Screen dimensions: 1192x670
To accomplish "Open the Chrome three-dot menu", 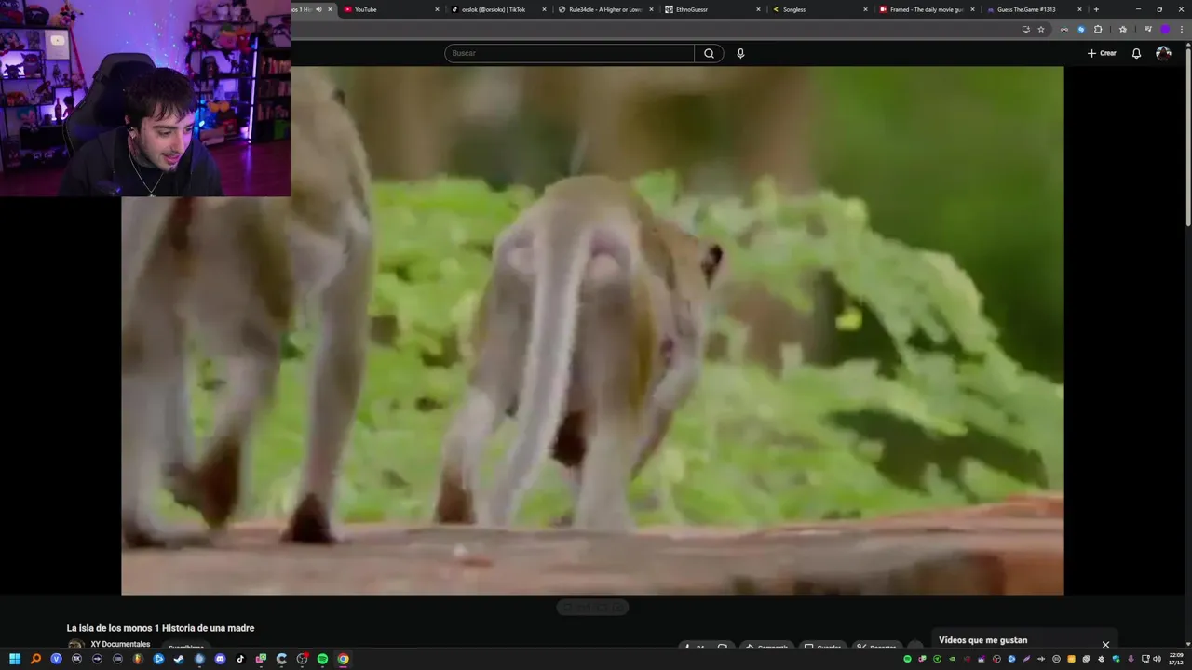I will 1182,29.
